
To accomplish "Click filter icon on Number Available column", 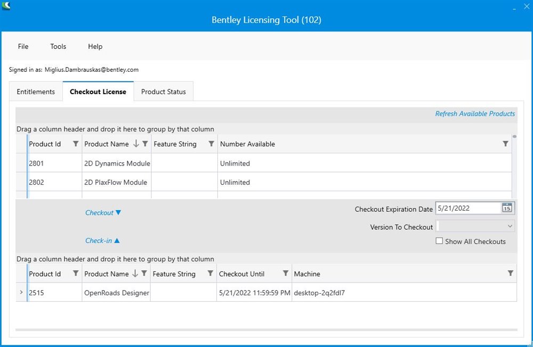I will (506, 144).
